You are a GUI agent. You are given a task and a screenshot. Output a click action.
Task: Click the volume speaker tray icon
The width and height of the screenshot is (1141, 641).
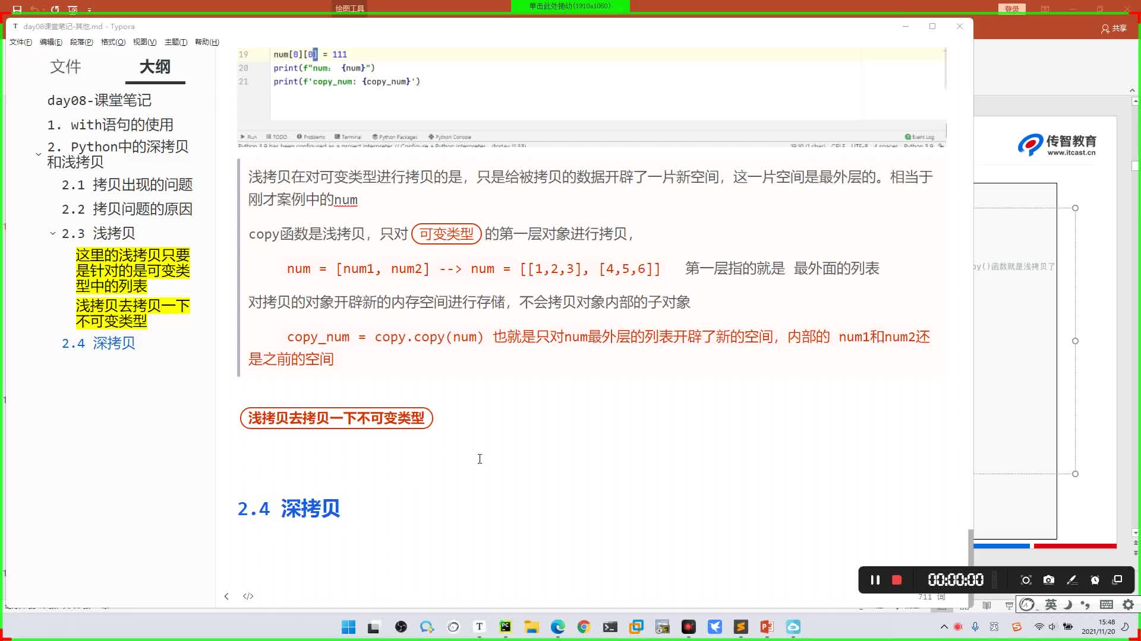[1052, 627]
